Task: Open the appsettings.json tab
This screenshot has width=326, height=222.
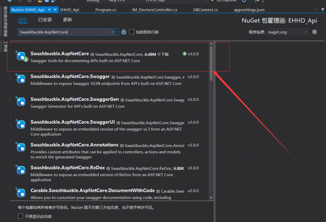Action: (x=249, y=10)
